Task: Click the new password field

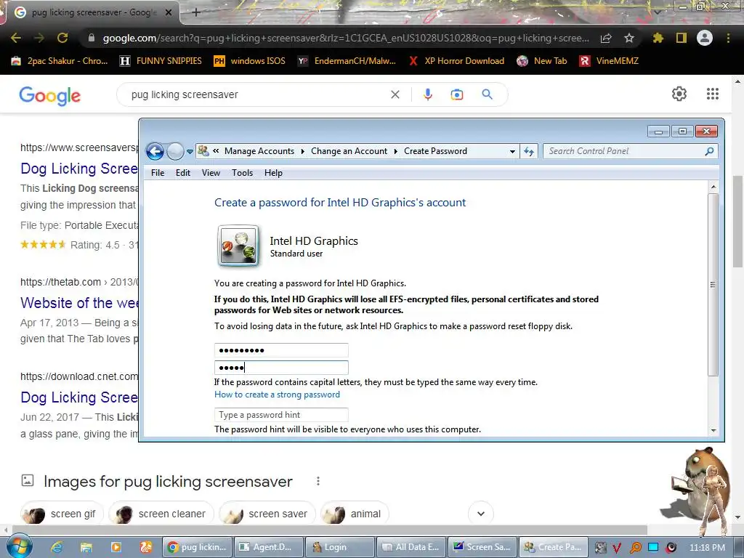Action: pyautogui.click(x=281, y=350)
